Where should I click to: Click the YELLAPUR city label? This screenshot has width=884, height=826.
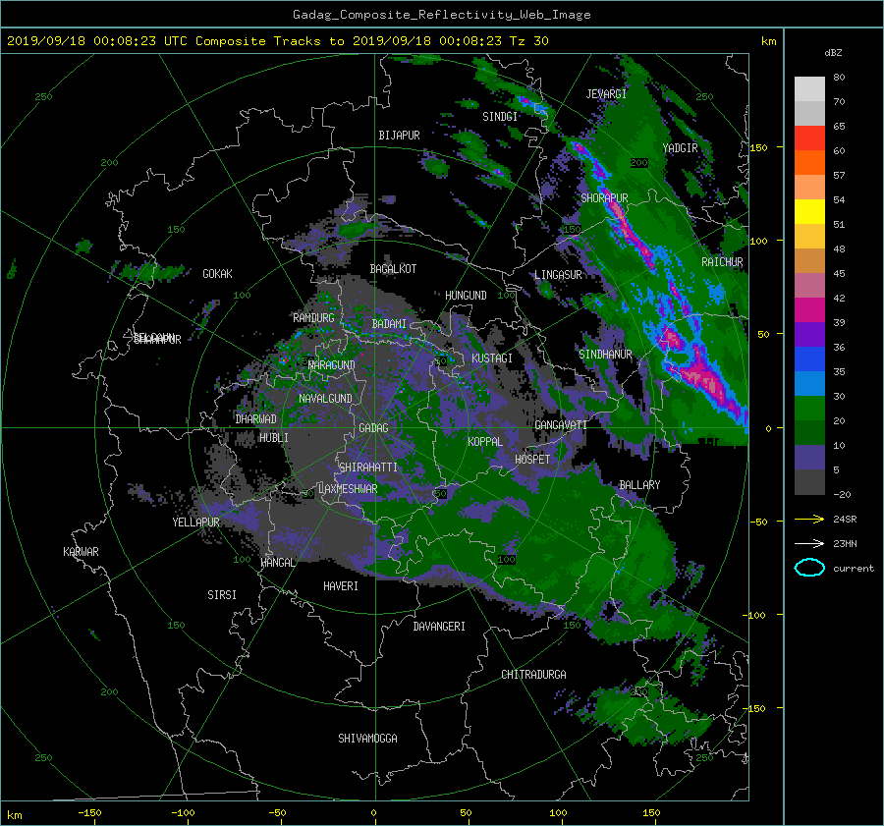(195, 523)
